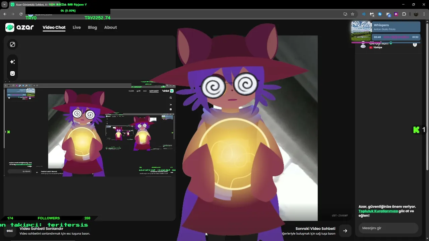The height and width of the screenshot is (241, 429).
Task: Click the browser back arrow
Action: [x=5, y=14]
